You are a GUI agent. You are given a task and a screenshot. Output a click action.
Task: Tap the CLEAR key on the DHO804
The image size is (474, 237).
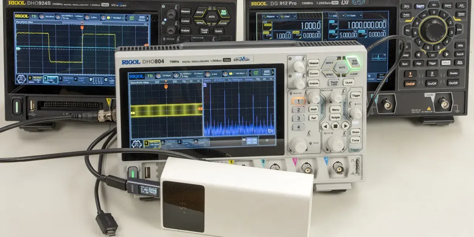[353, 74]
